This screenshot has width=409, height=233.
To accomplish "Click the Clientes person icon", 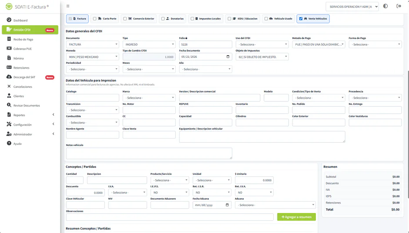I will click(x=9, y=96).
